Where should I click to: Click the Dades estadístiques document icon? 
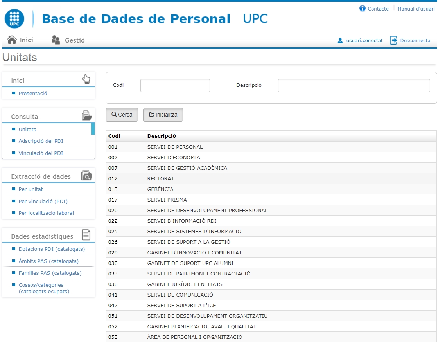86,235
